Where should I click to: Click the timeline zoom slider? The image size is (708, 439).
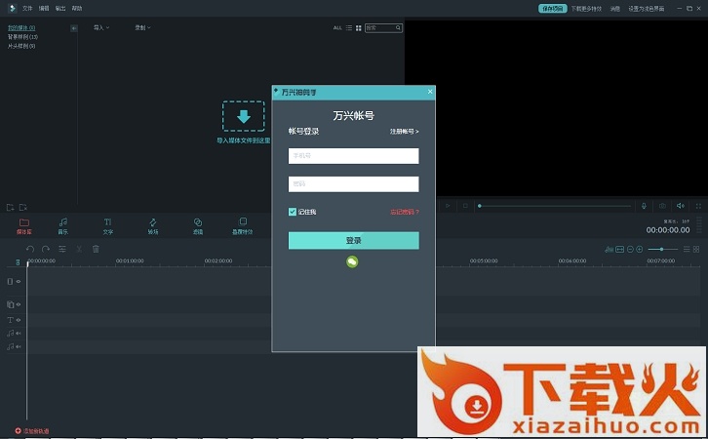tap(663, 250)
